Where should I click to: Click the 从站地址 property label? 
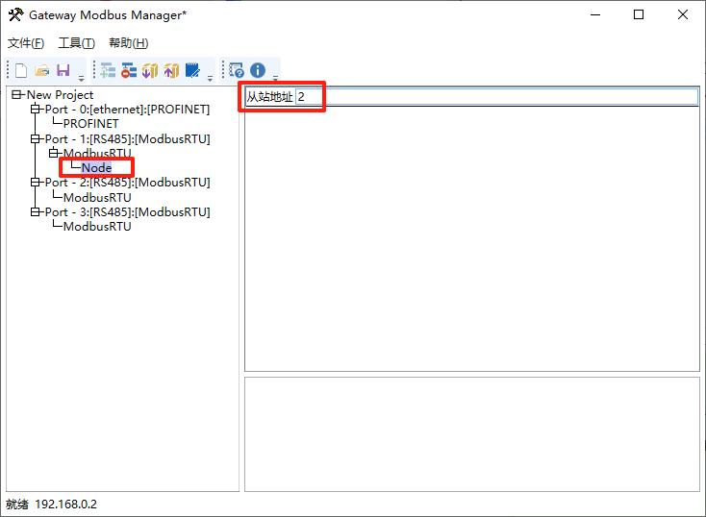point(269,97)
